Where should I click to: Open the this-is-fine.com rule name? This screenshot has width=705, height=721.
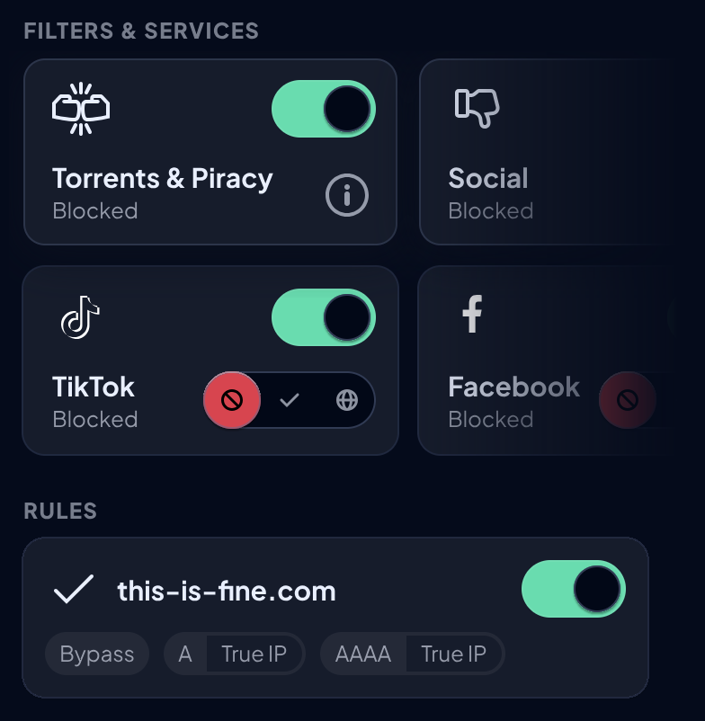(227, 591)
